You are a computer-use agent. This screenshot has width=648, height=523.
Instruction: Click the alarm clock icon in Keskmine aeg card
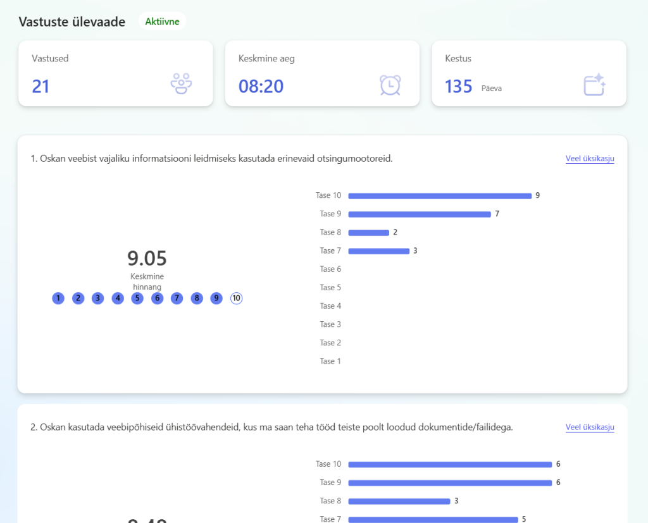pos(390,85)
